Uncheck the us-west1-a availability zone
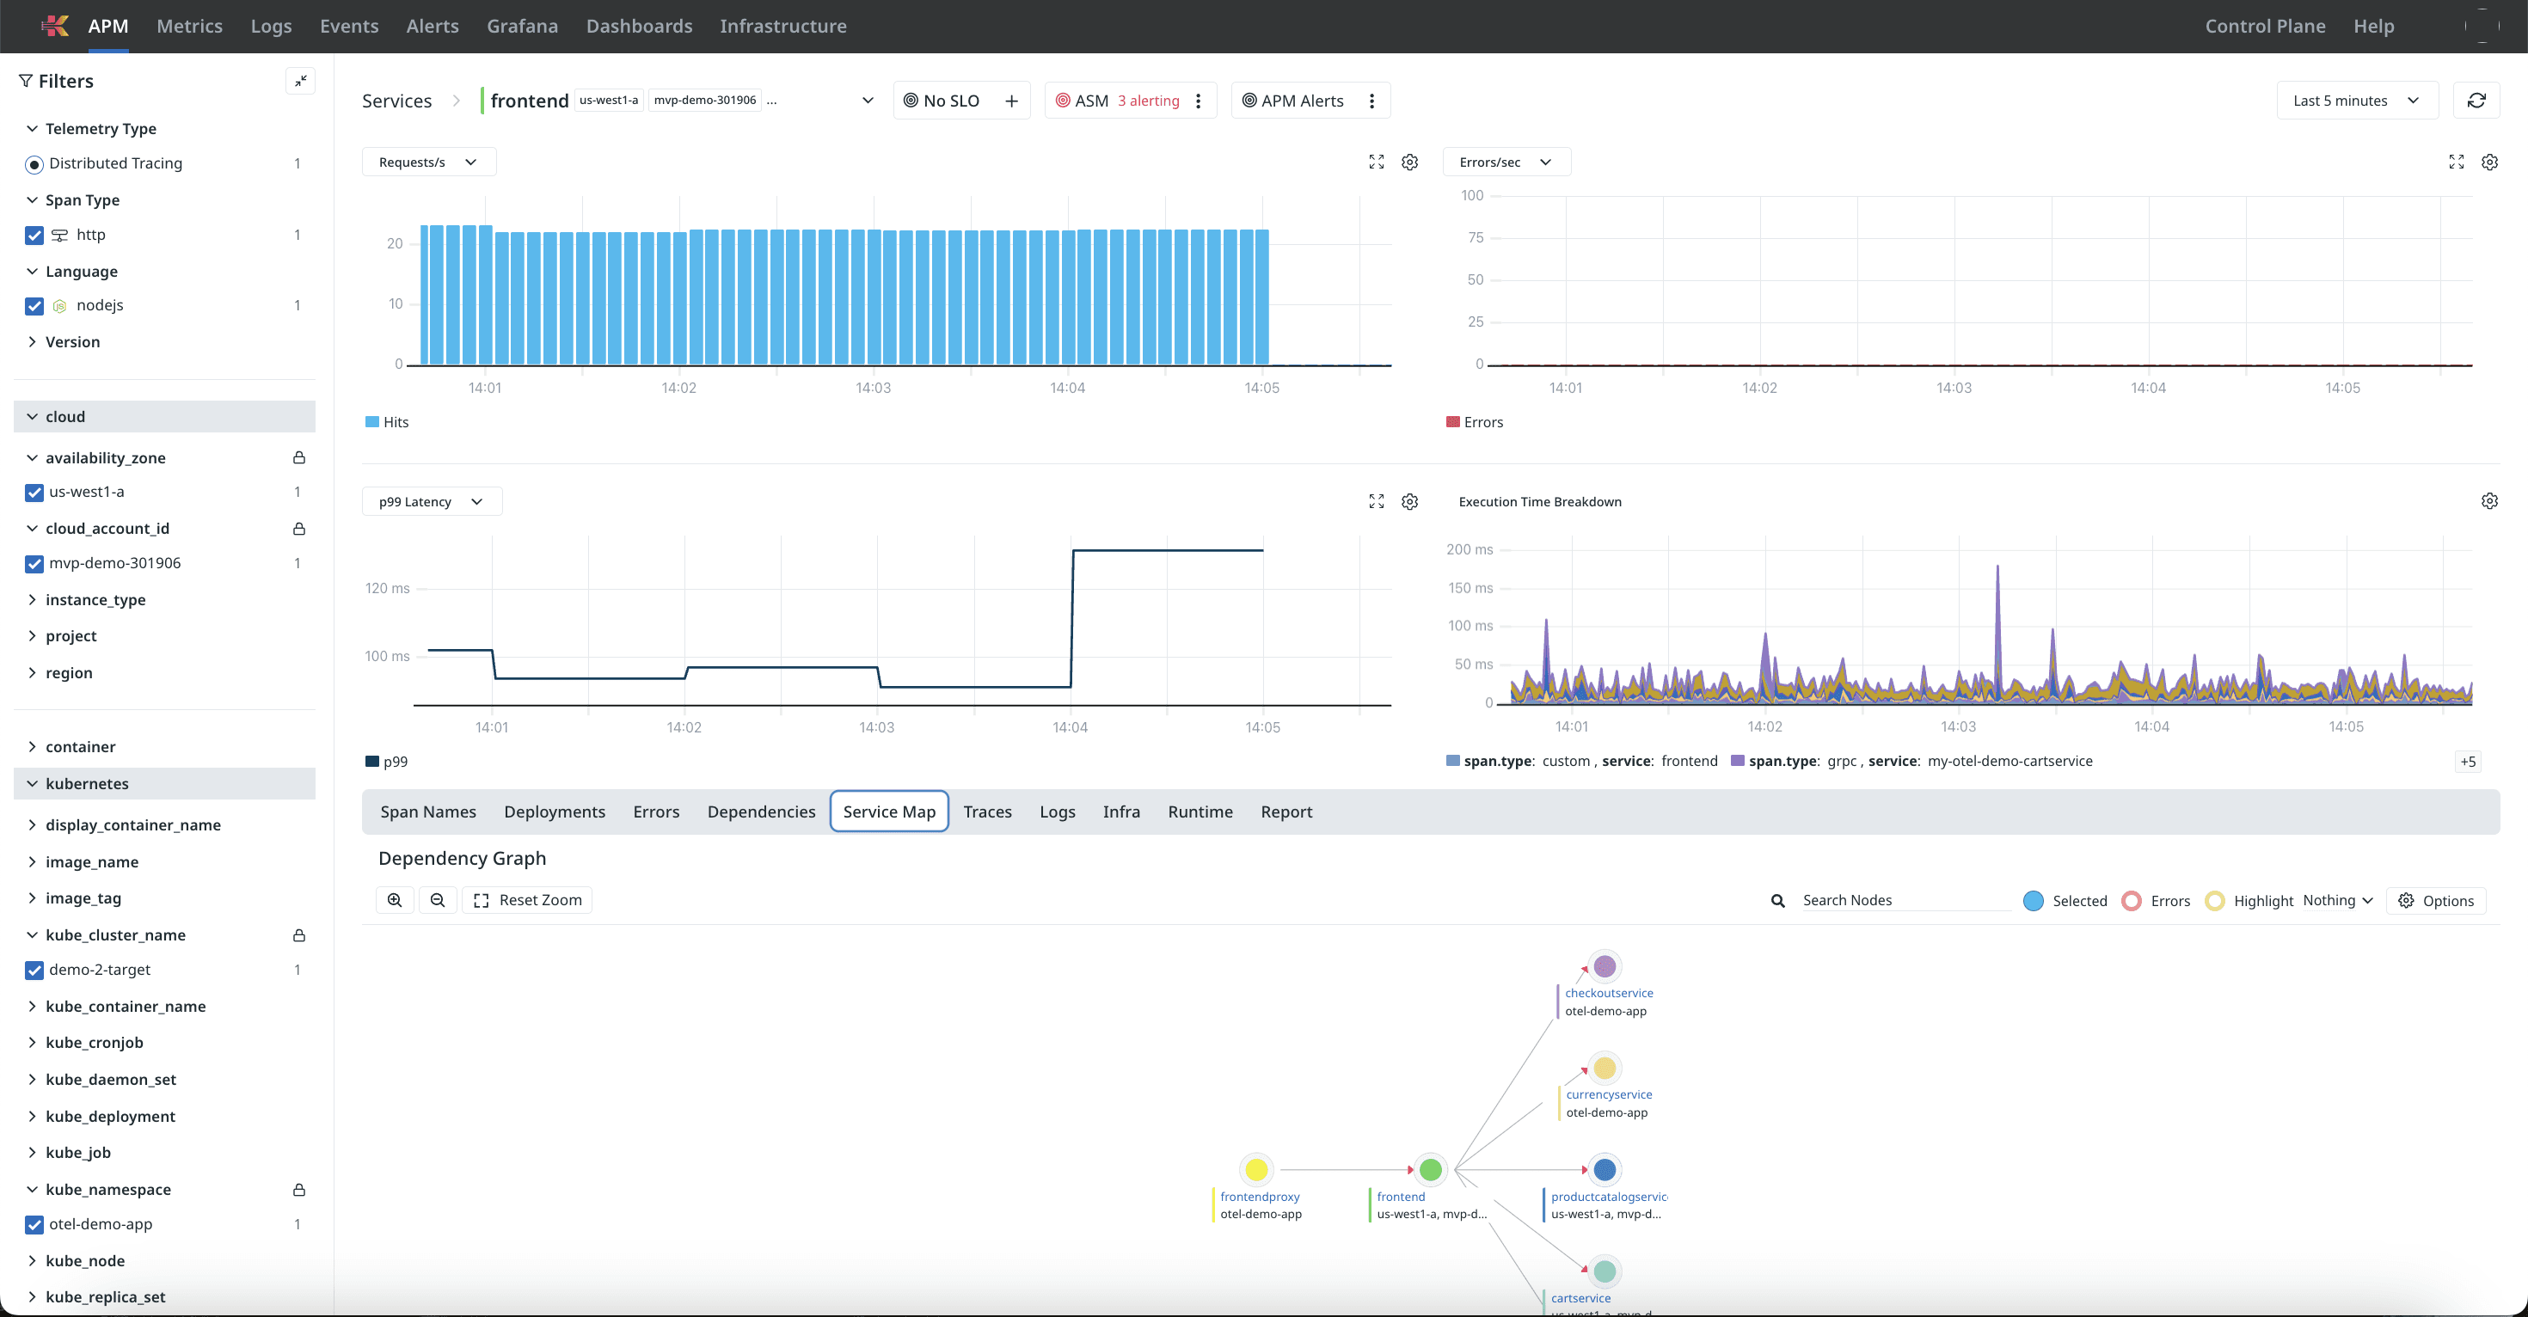 click(34, 492)
